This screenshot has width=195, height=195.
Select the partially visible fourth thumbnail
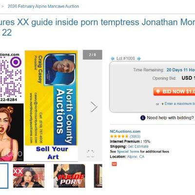click(x=98, y=176)
